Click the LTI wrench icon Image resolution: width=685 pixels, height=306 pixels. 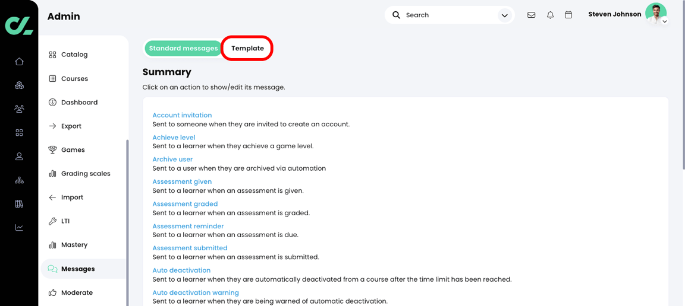coord(52,221)
